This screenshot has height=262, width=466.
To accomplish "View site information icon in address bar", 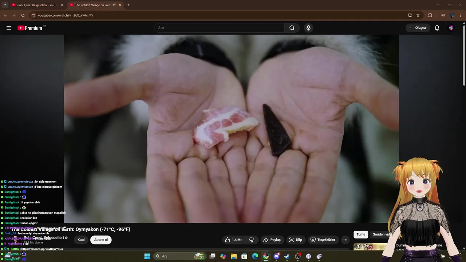I will coord(33,15).
